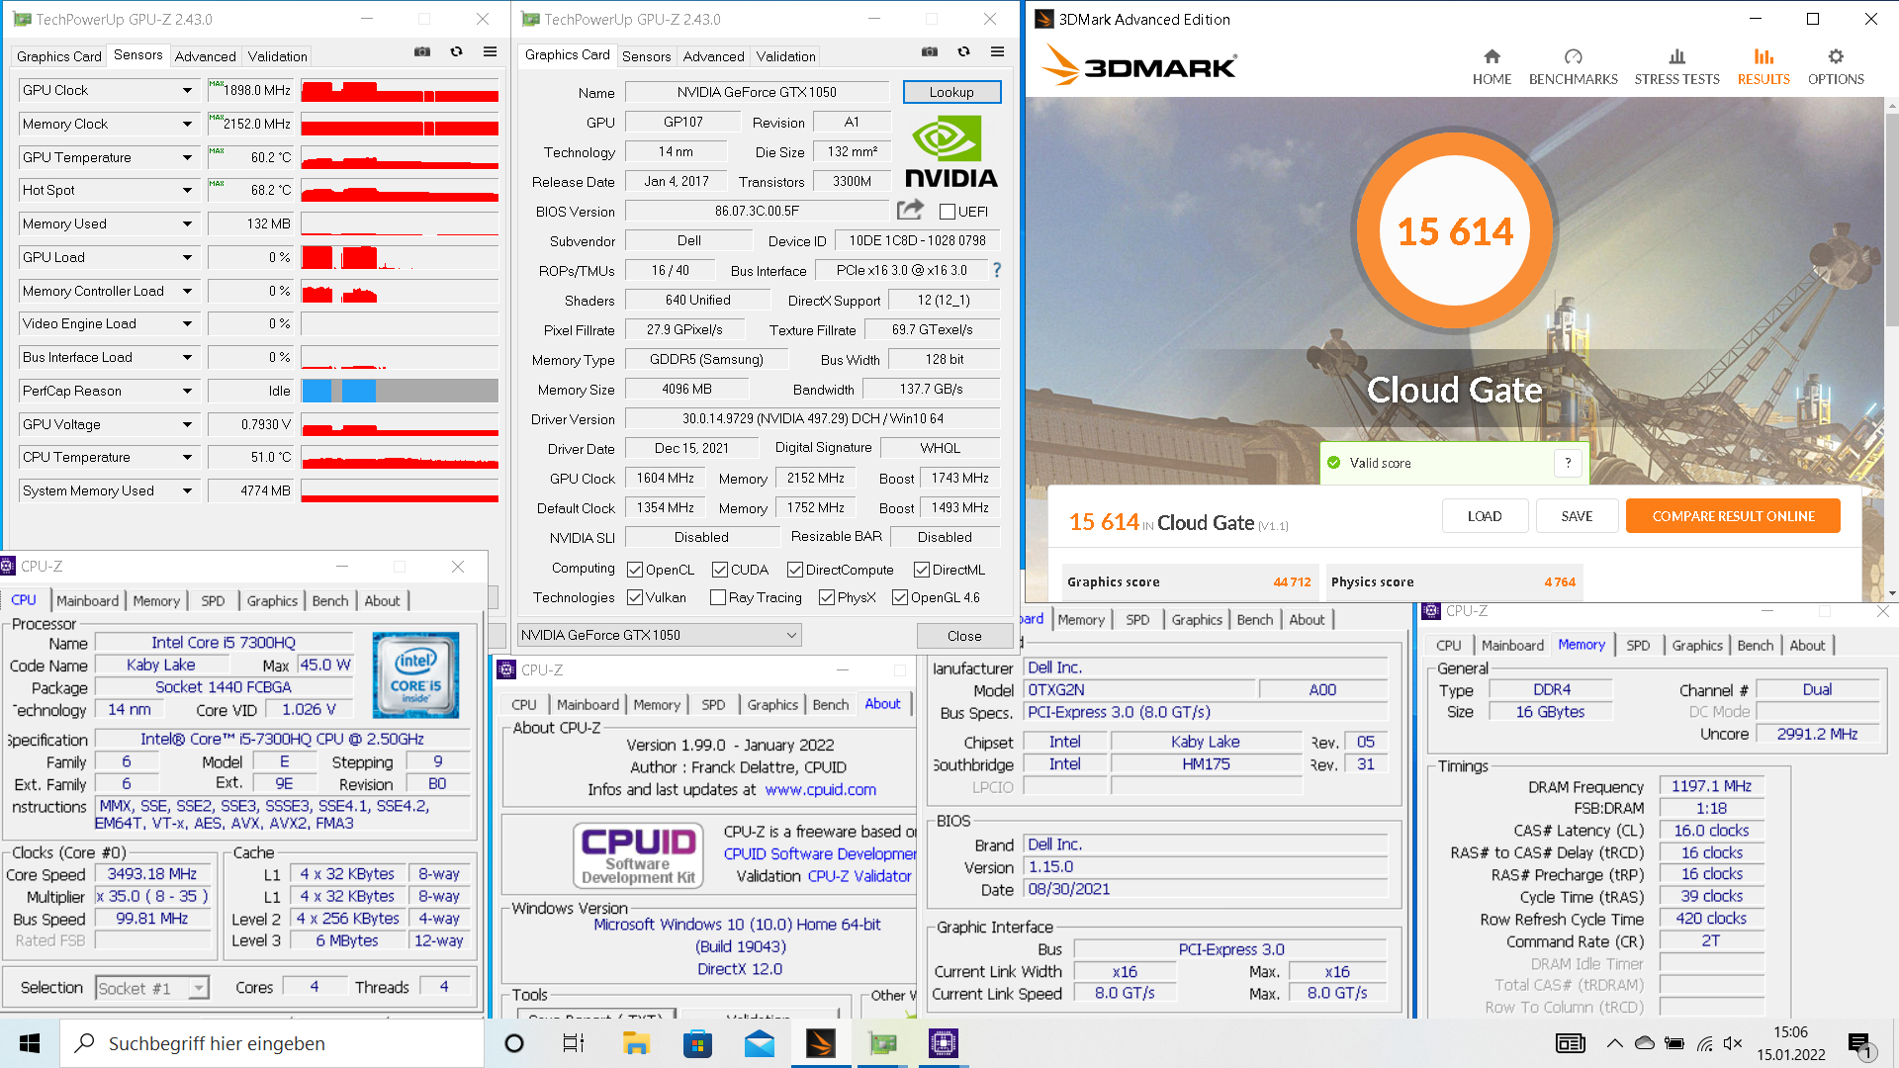
Task: Open 3DMark HOME icon
Action: point(1492,67)
